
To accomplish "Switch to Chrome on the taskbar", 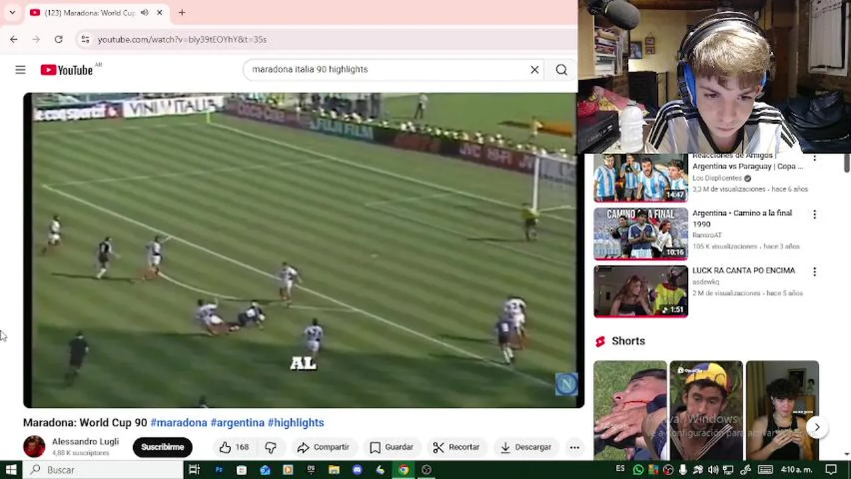I will [x=404, y=470].
